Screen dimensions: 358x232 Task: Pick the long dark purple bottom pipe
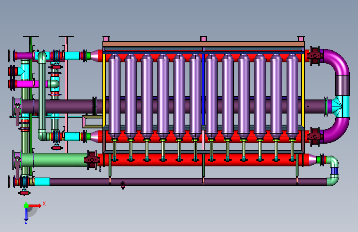188,182
